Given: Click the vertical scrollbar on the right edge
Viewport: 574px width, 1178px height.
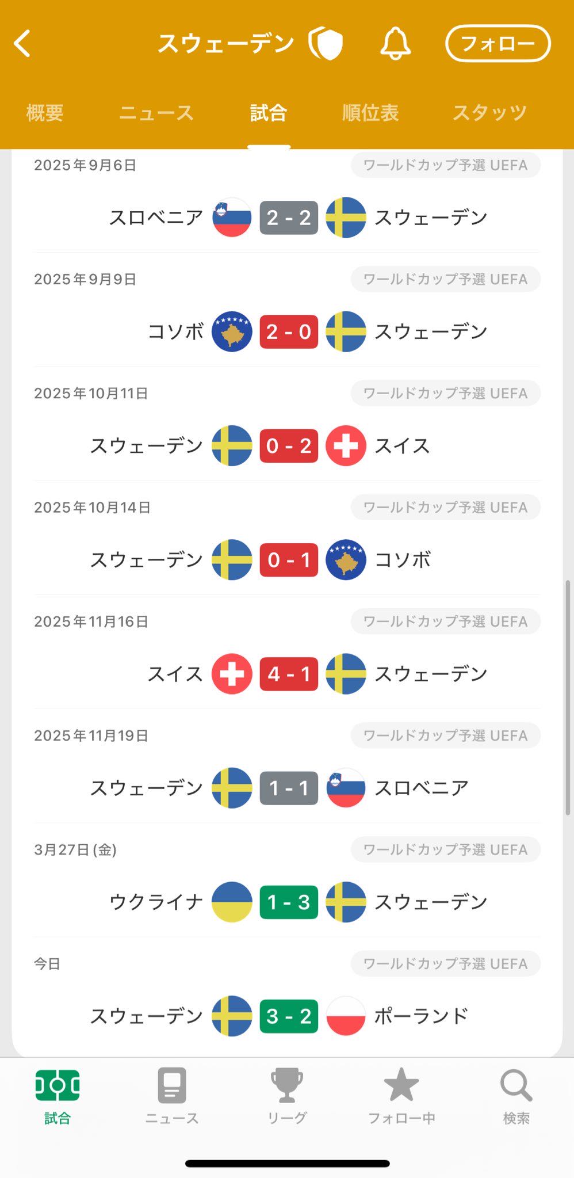Looking at the screenshot, I should (x=568, y=697).
